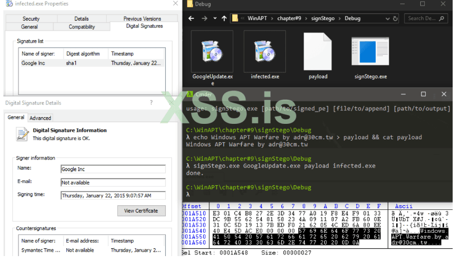This screenshot has height=260, width=456.
Task: Click the signStego breadcrumb segment
Action: point(323,18)
